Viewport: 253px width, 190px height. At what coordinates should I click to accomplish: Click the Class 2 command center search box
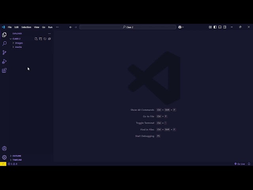(x=128, y=27)
